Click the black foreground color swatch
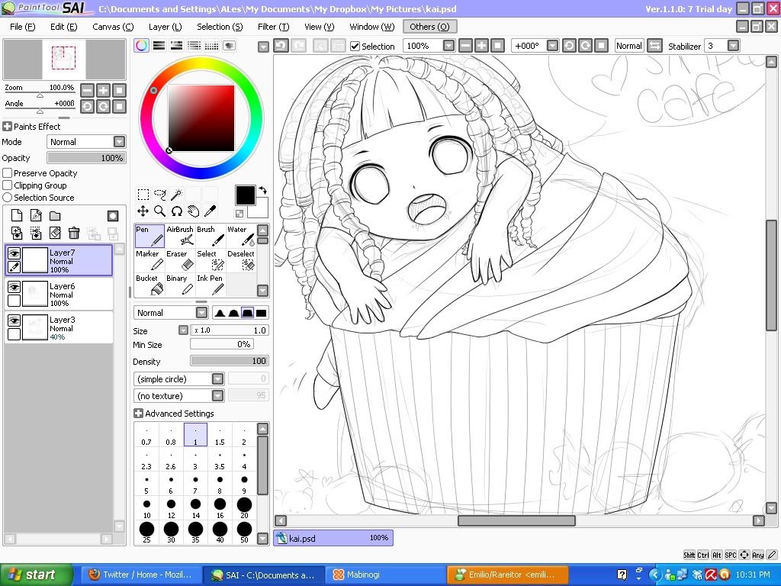Image resolution: width=781 pixels, height=586 pixels. point(245,195)
